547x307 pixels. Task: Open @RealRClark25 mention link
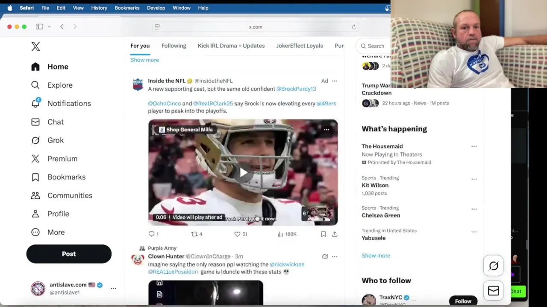pyautogui.click(x=213, y=103)
